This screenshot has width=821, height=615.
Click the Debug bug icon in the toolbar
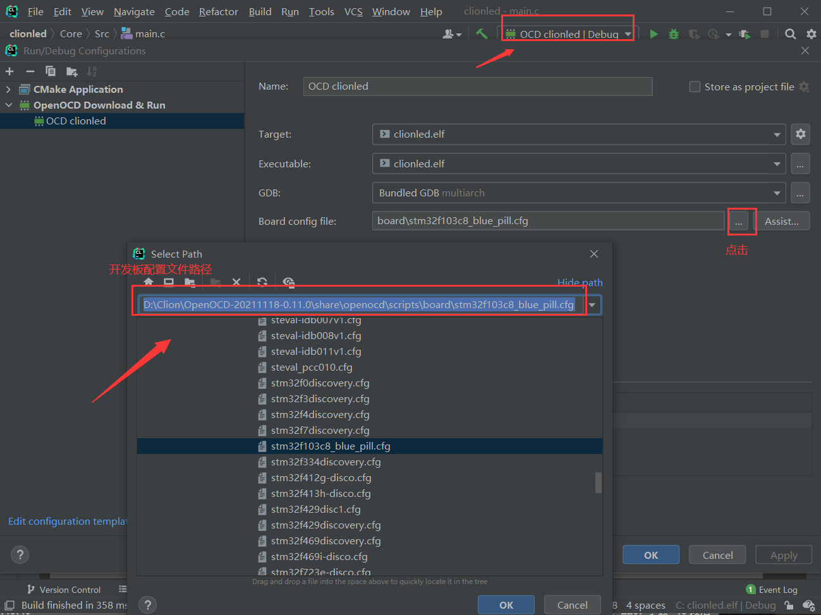tap(674, 34)
